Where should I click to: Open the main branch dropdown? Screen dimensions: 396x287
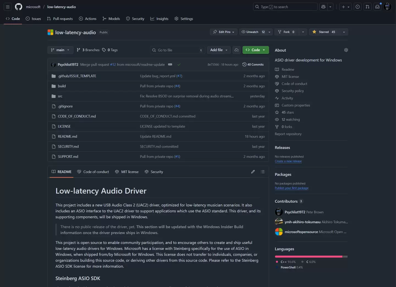coord(60,50)
